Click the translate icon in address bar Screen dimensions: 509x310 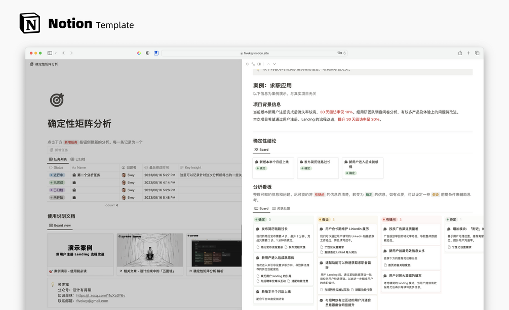click(x=339, y=53)
